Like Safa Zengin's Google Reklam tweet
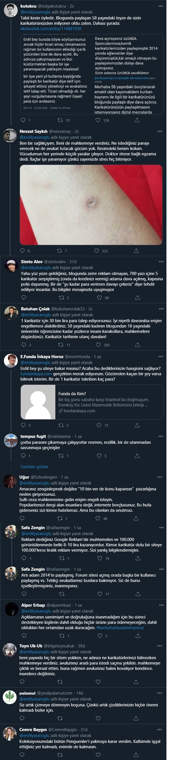 [x=100, y=558]
